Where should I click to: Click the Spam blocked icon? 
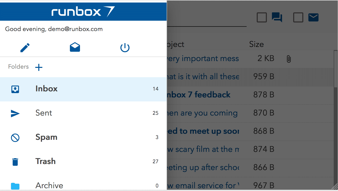[x=15, y=138]
